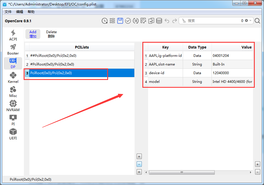Expand the search box dropdown arrow

251,21
